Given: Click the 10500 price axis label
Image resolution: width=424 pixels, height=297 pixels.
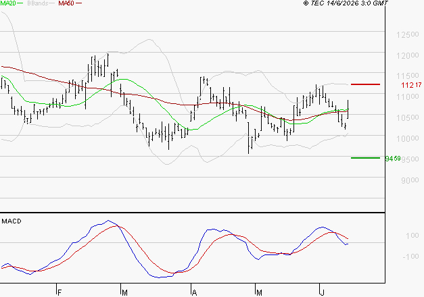Looking at the screenshot, I should [408, 117].
